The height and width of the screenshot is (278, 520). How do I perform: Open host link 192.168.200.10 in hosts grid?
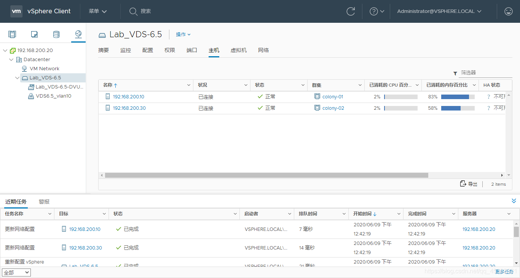[129, 96]
